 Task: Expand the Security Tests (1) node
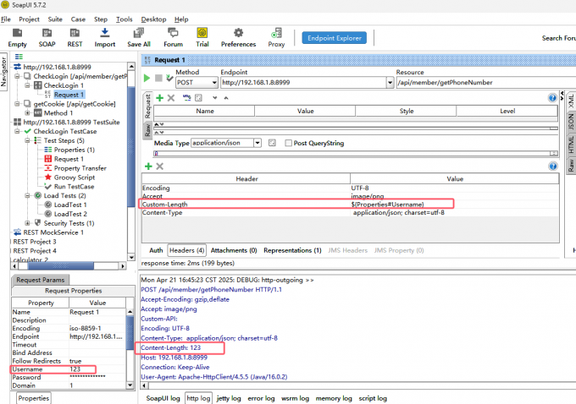(x=28, y=223)
